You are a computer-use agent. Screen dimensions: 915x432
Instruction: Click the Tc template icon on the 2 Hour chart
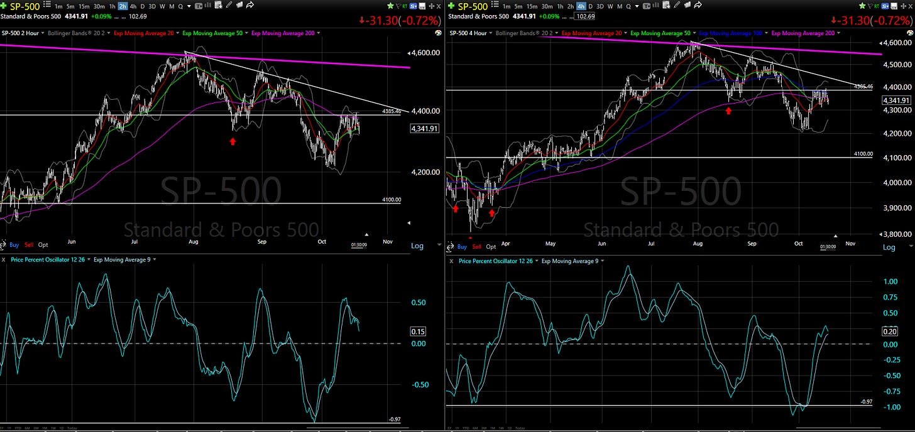(x=199, y=6)
